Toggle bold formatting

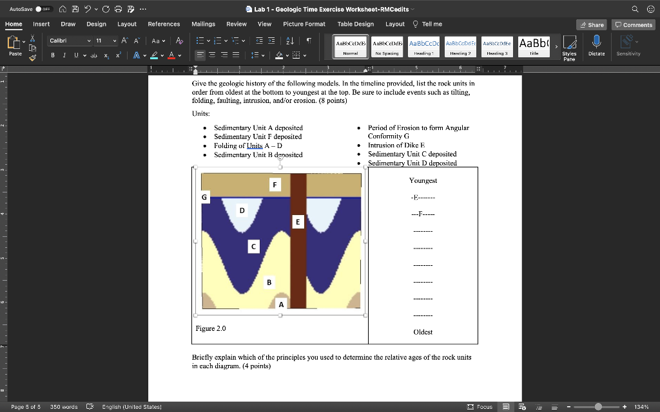pos(53,55)
